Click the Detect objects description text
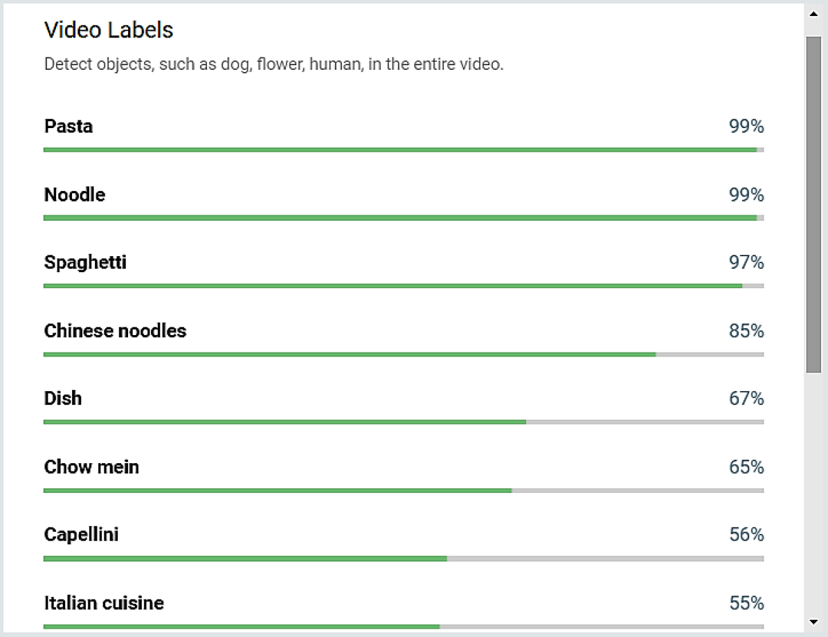This screenshot has width=828, height=637. click(273, 64)
